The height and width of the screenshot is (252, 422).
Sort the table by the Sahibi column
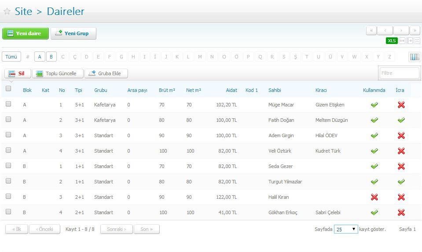click(275, 90)
